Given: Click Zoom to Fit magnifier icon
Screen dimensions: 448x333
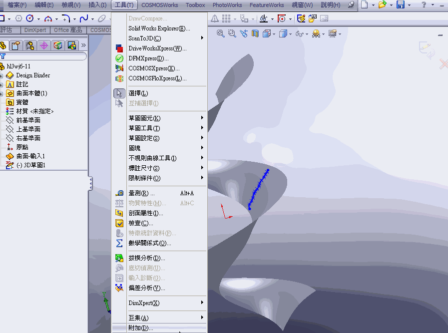Looking at the screenshot, I should click(x=220, y=34).
